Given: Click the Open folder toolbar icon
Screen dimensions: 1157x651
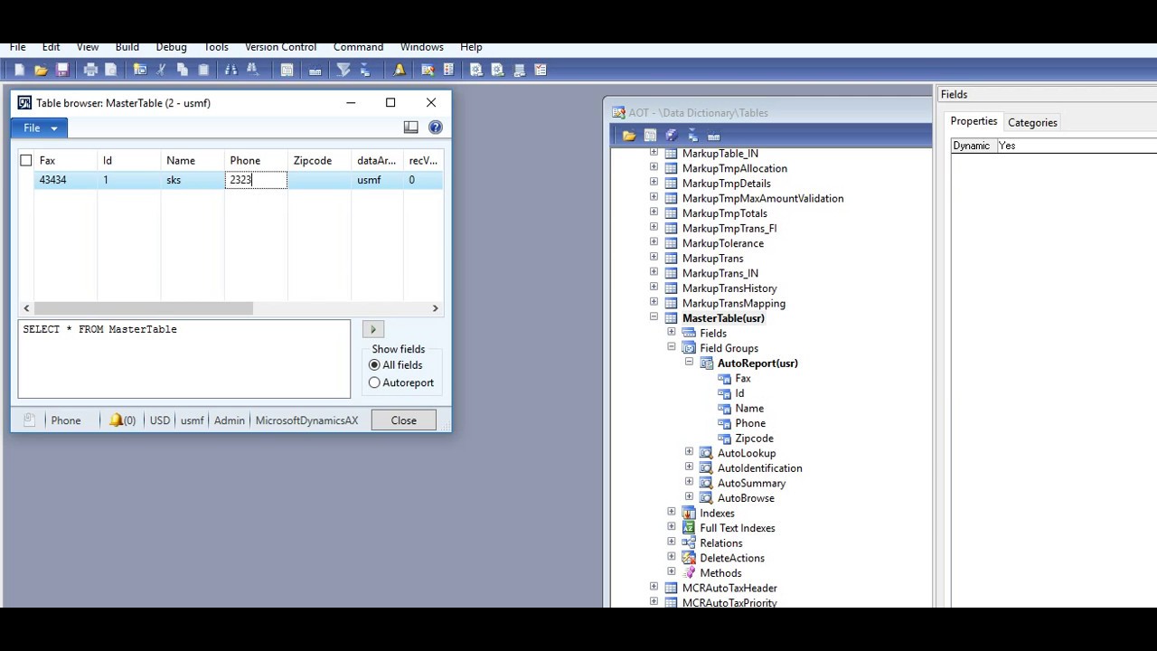Looking at the screenshot, I should pyautogui.click(x=41, y=70).
